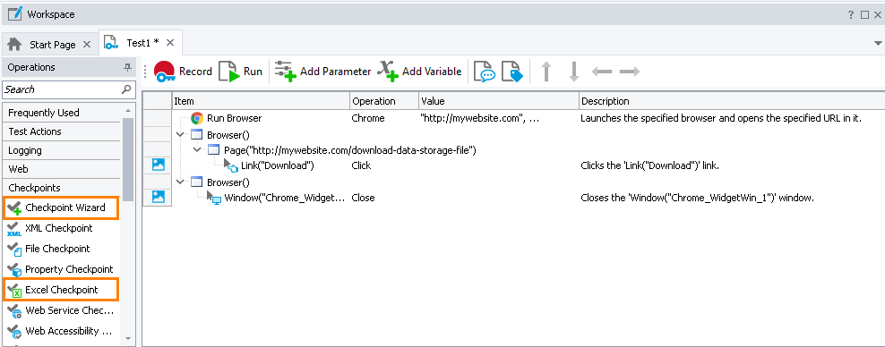
Task: Collapse the Page mywebsite.com node
Action: (x=197, y=150)
